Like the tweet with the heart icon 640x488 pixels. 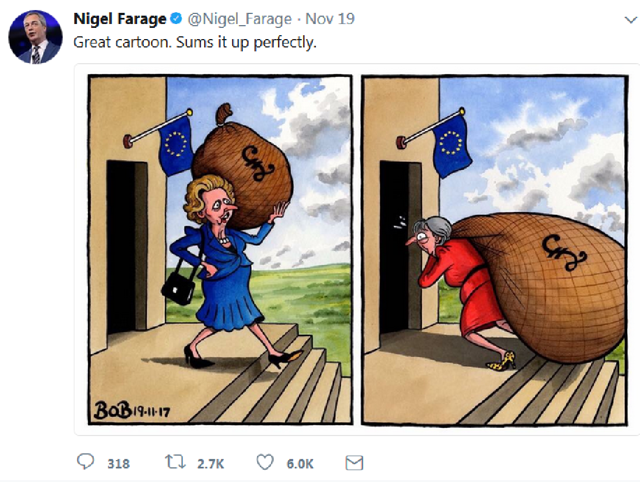(x=265, y=462)
